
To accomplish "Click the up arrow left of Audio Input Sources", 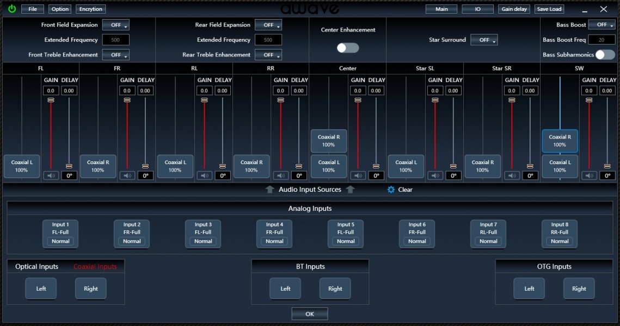I will [x=270, y=190].
